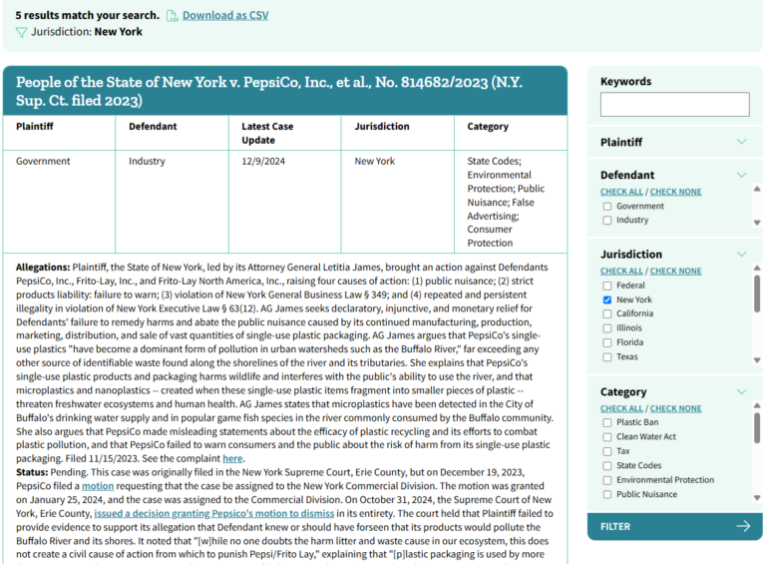
Task: Click CHECK ALL under Jurisdiction
Action: click(621, 271)
